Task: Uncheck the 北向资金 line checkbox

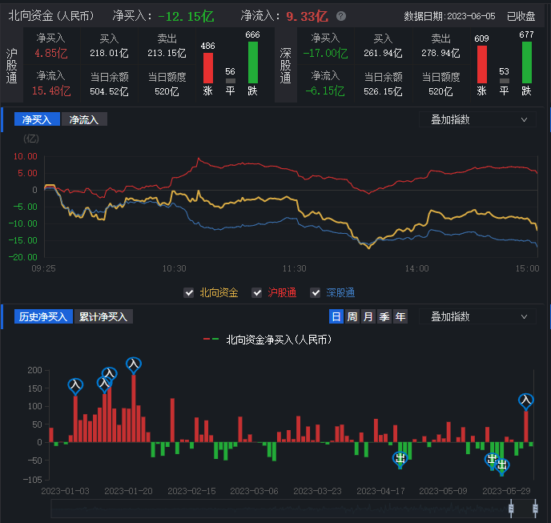Action: [189, 292]
